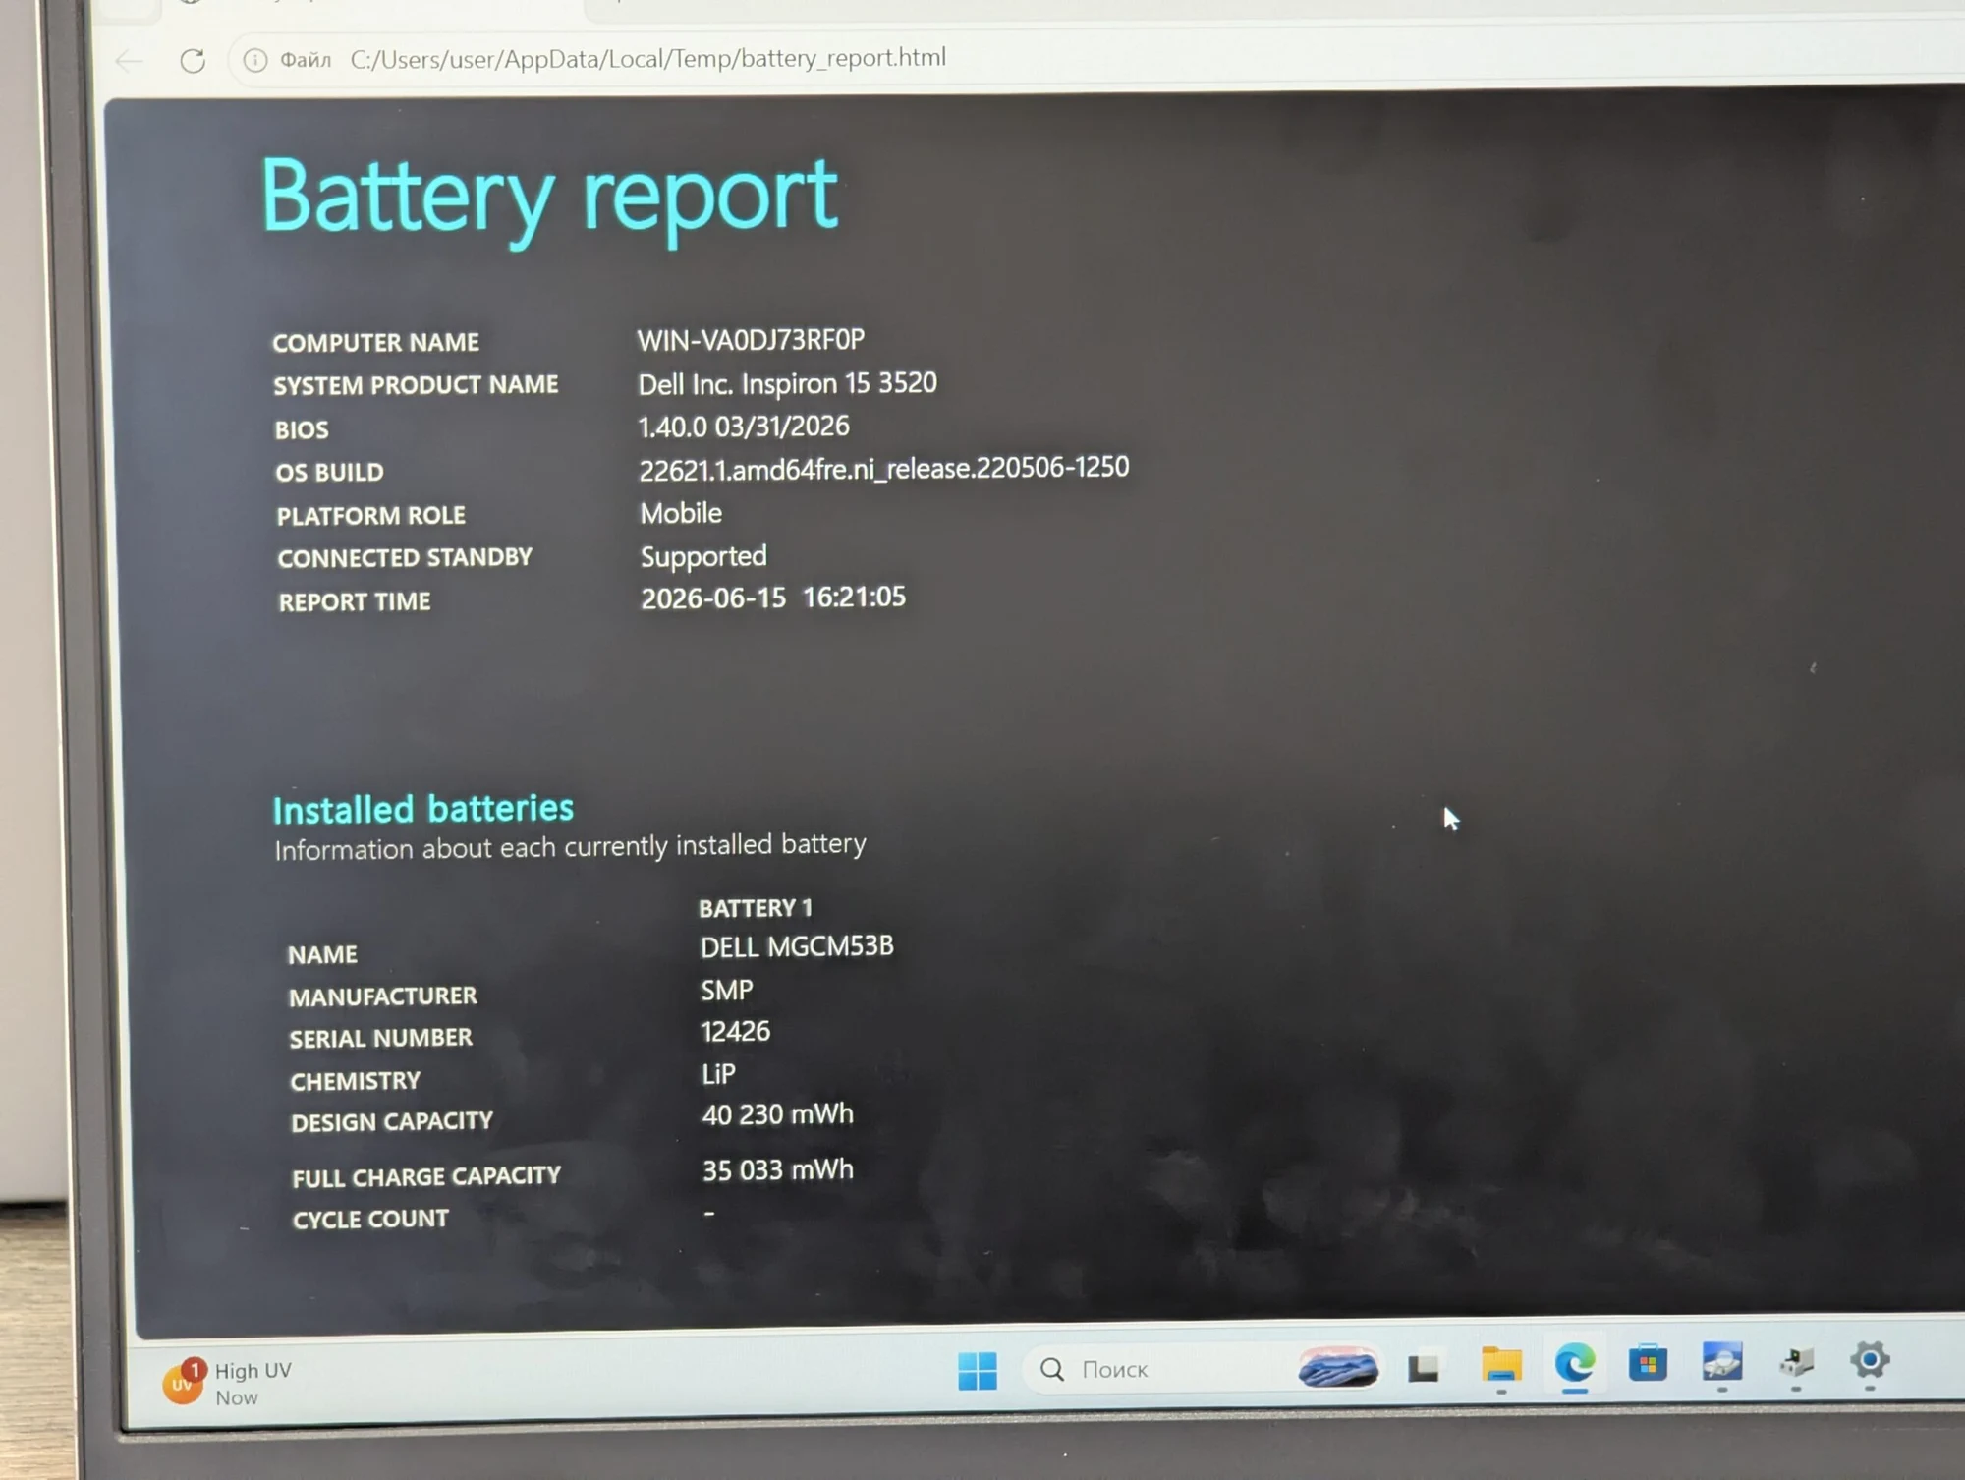Screen dimensions: 1965x1480
Task: Click the file info icon in address bar
Action: 254,61
